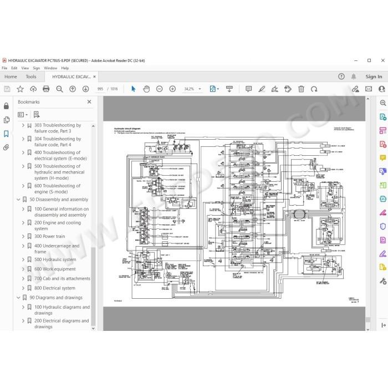Expand 500 Hydraulic system bookmark
Image resolution: width=388 pixels, height=388 pixels.
coord(23,259)
